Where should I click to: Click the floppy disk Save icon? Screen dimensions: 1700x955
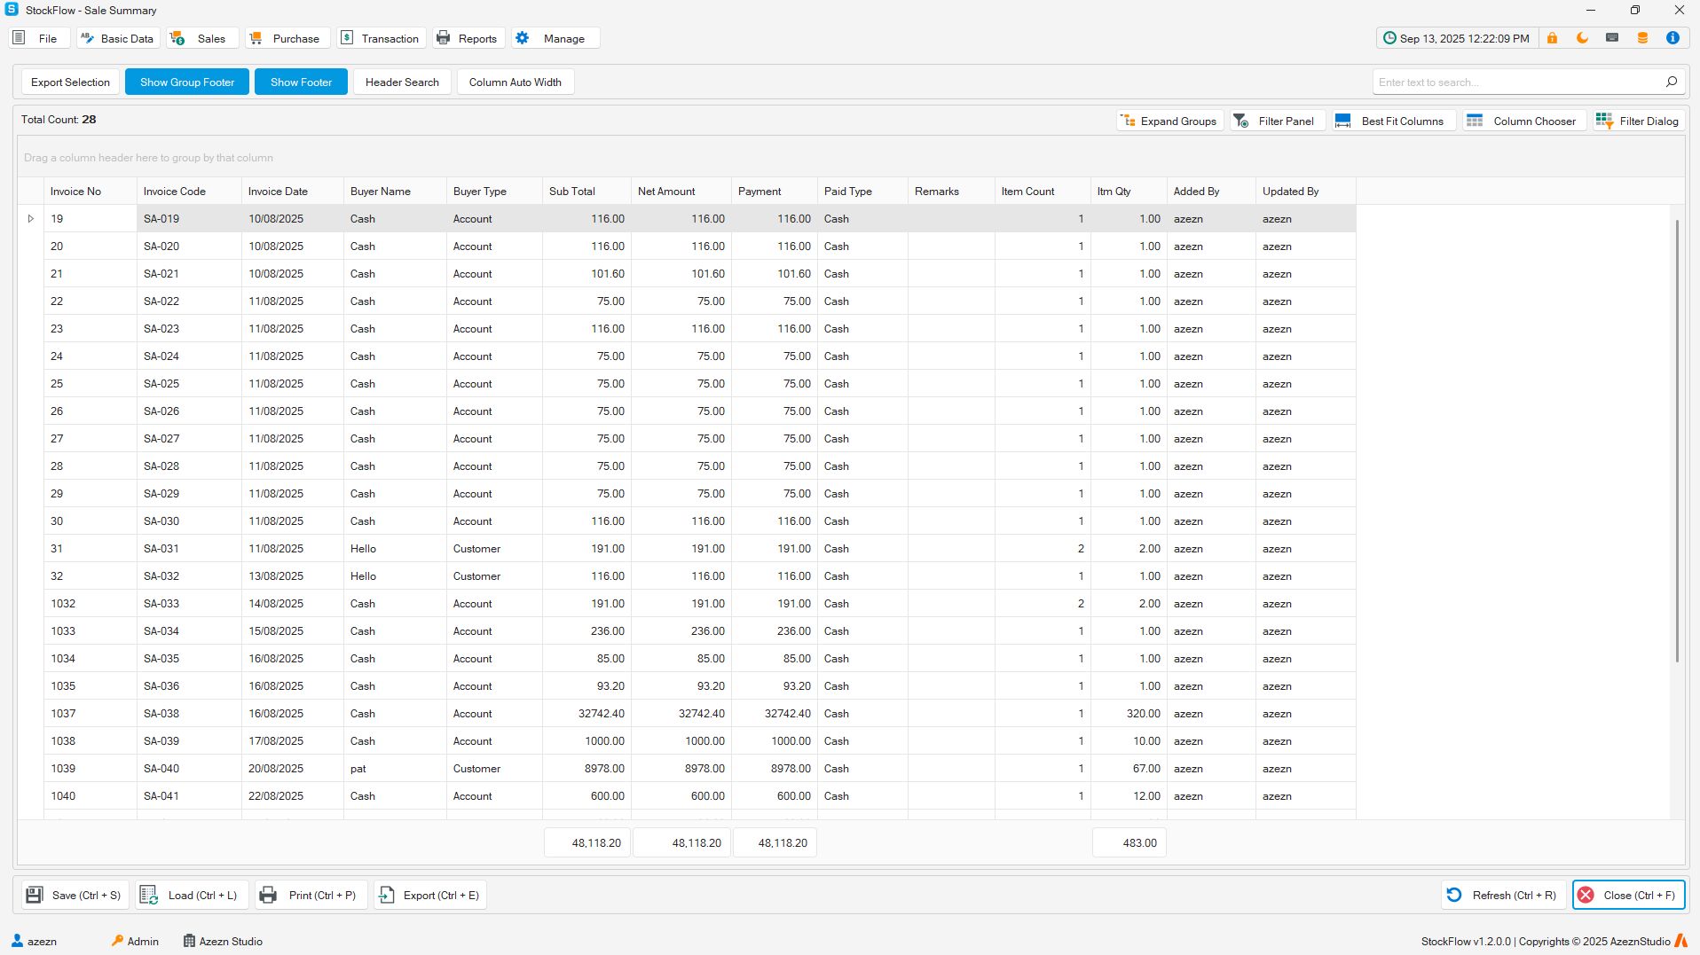35,895
